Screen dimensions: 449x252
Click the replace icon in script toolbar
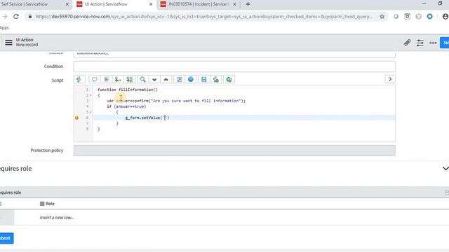118,79
